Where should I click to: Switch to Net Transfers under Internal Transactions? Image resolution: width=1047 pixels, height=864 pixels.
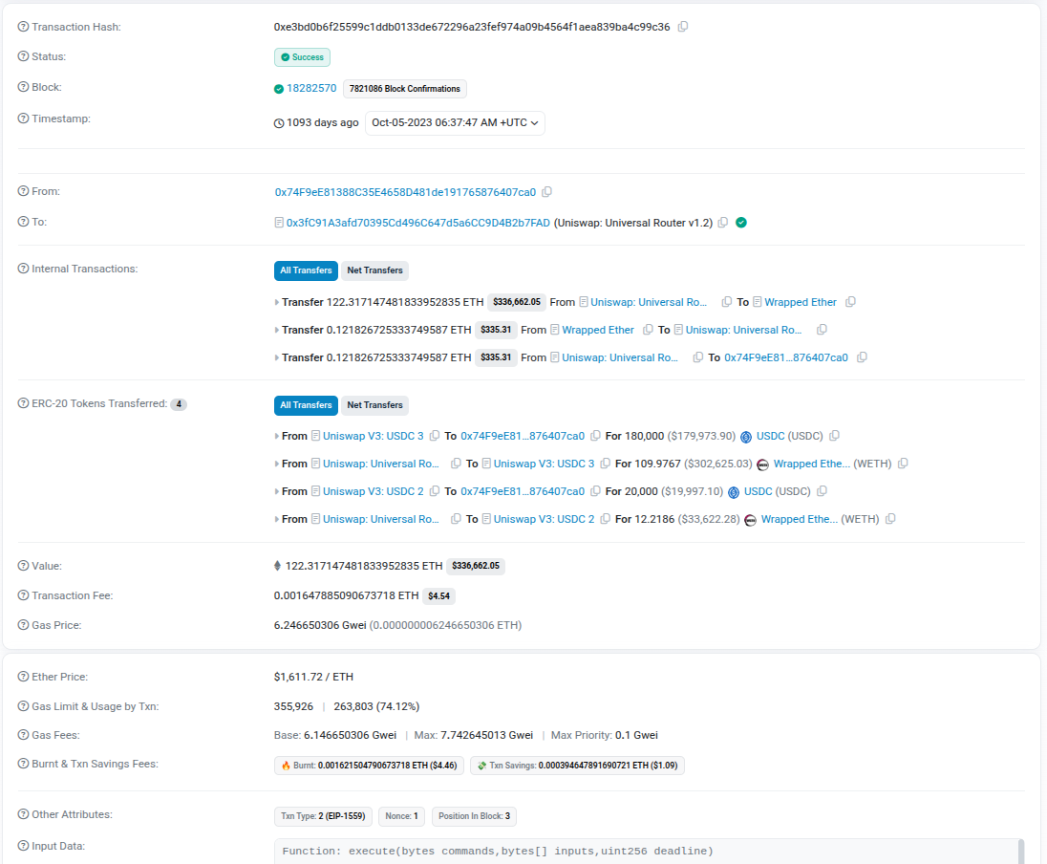374,270
